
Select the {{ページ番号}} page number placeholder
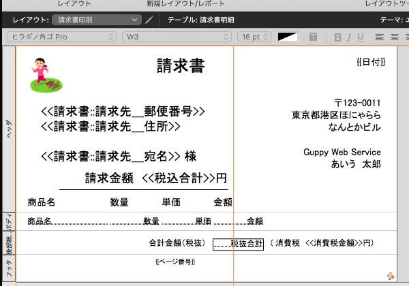[x=175, y=261]
